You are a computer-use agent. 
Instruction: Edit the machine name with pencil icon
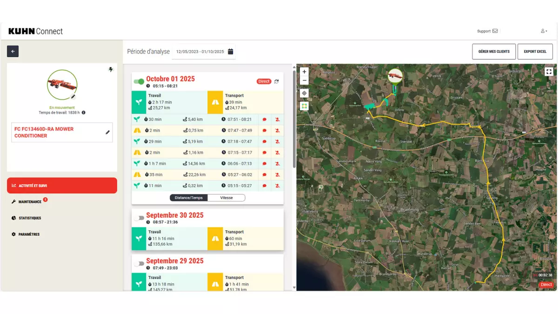pyautogui.click(x=107, y=132)
